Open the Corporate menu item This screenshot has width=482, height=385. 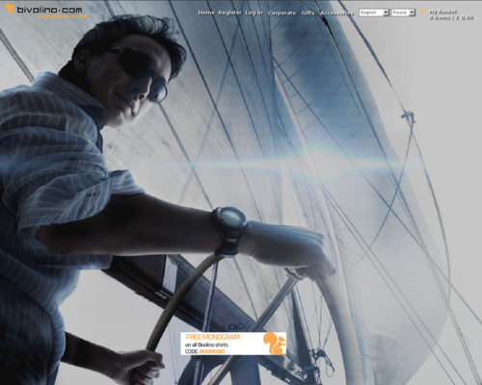click(281, 13)
